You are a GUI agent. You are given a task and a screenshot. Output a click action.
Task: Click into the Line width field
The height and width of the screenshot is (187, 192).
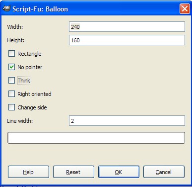point(127,121)
